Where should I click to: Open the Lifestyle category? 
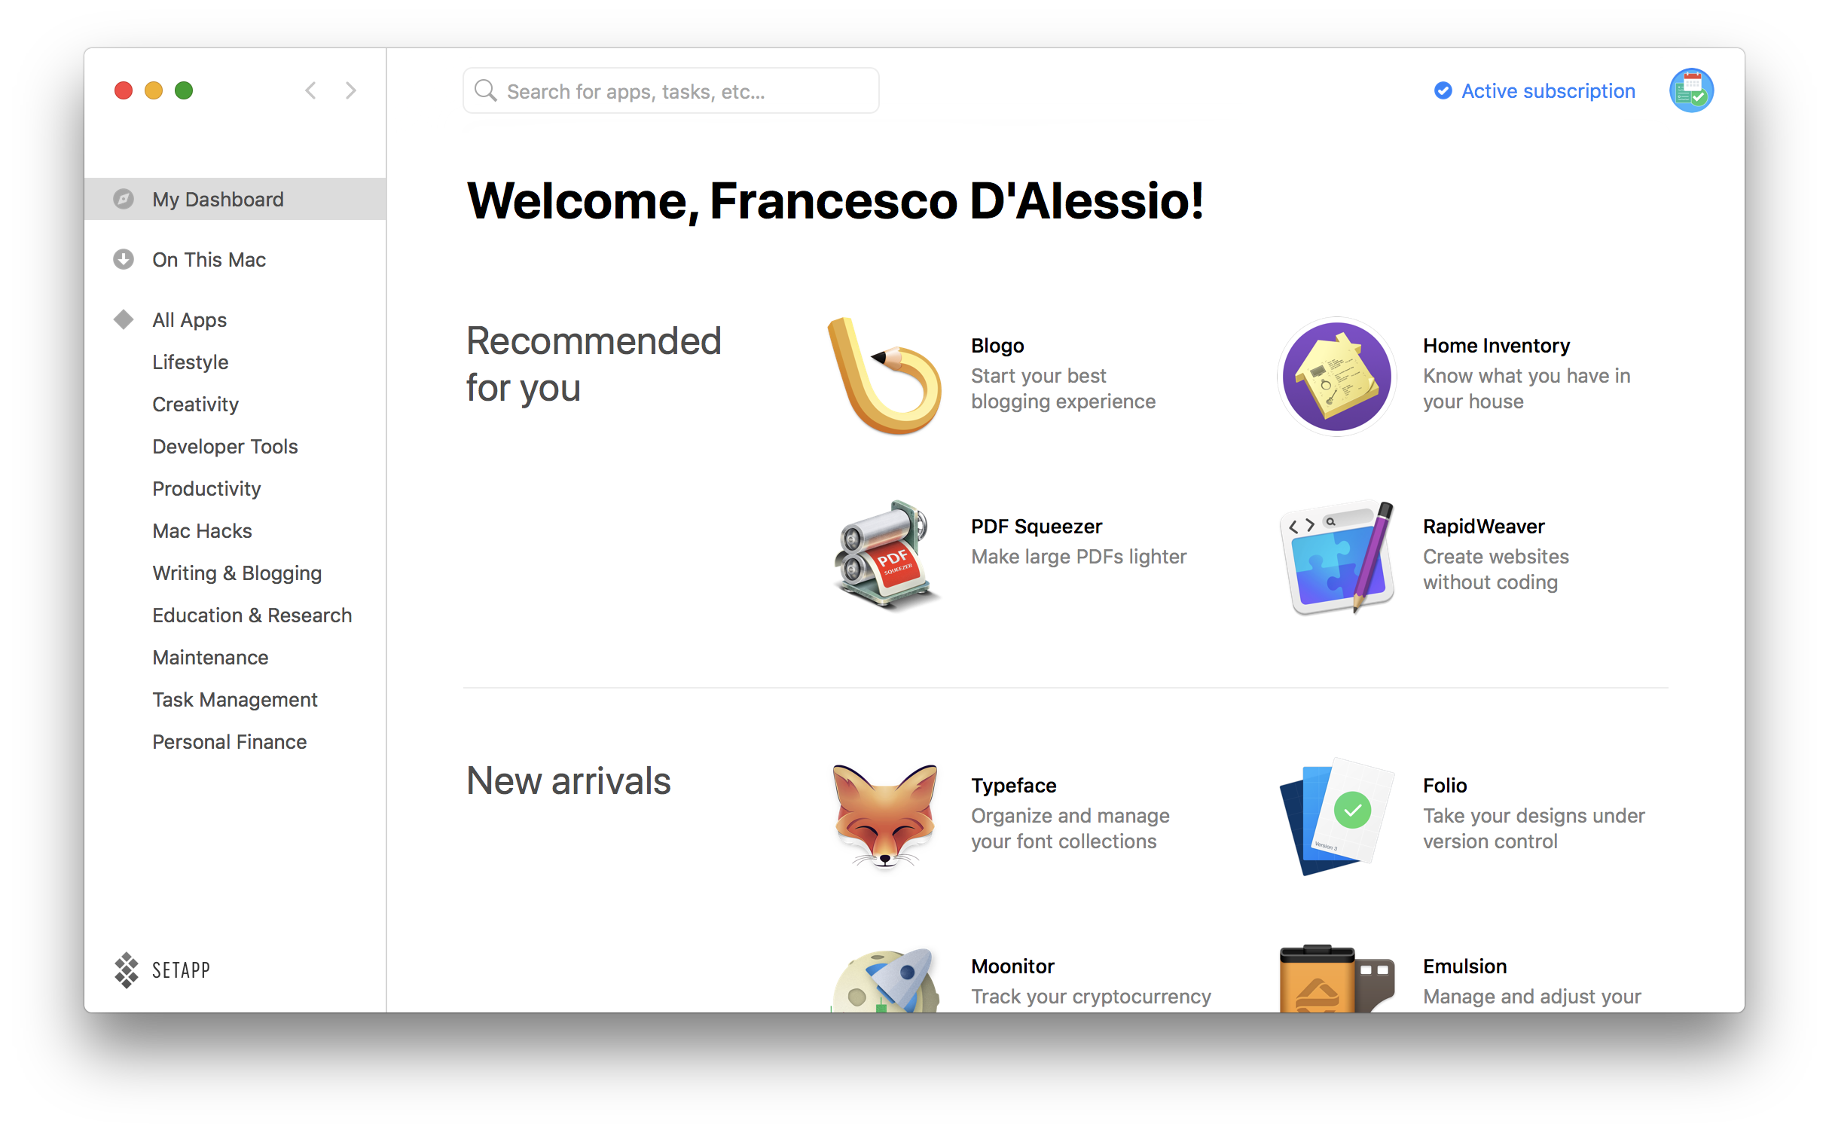[190, 362]
